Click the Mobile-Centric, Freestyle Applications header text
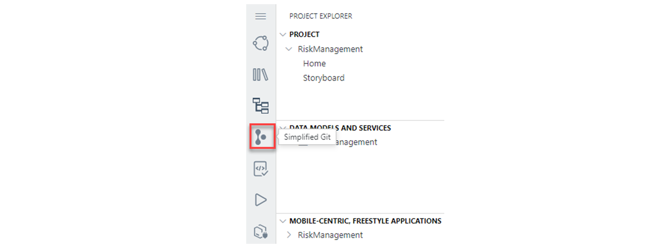The image size is (670, 248). click(x=365, y=221)
